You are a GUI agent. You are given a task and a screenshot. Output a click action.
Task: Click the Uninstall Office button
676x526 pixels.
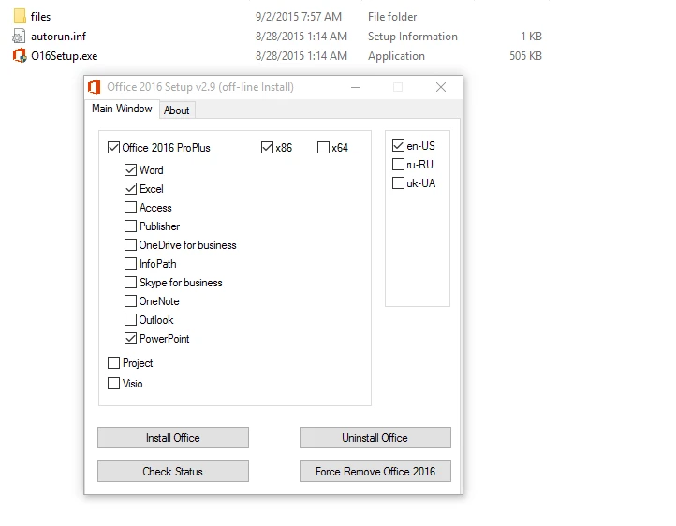pos(375,438)
